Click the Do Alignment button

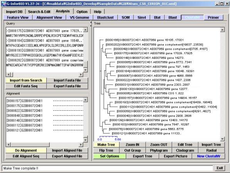[26, 150]
